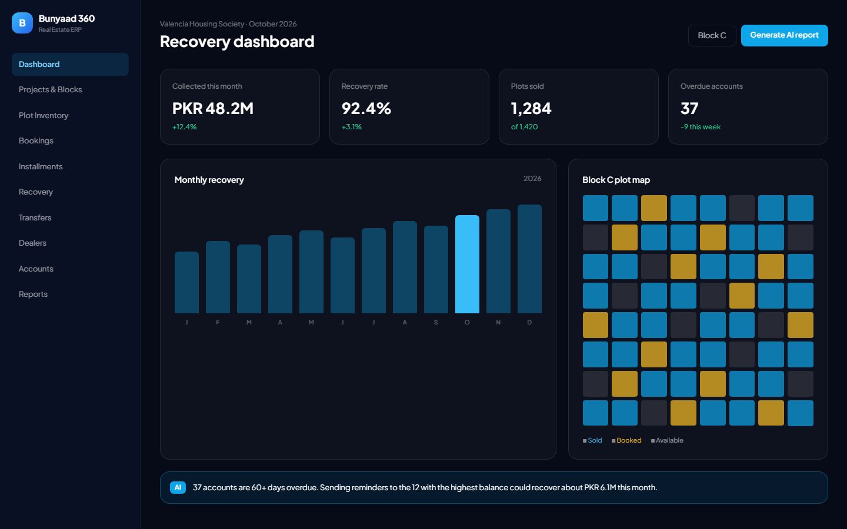Click 'of 1,420' text
The width and height of the screenshot is (847, 529).
[524, 127]
